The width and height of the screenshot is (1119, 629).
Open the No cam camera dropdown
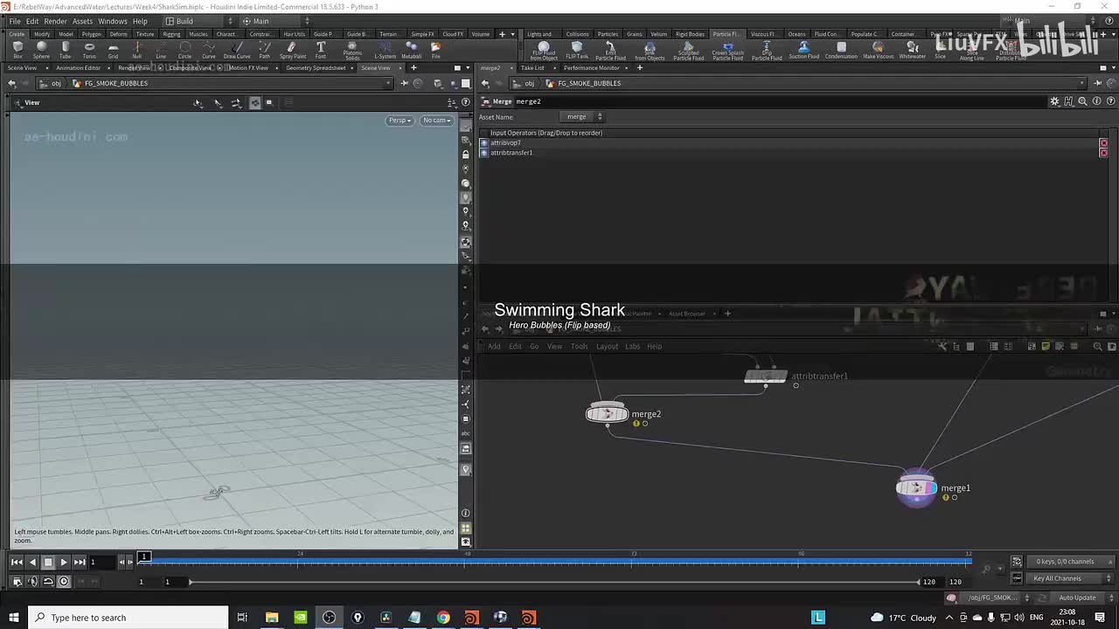[x=436, y=121]
